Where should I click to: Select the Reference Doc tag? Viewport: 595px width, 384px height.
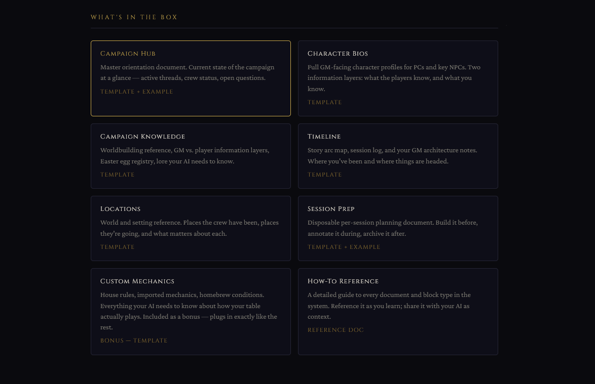(x=336, y=330)
